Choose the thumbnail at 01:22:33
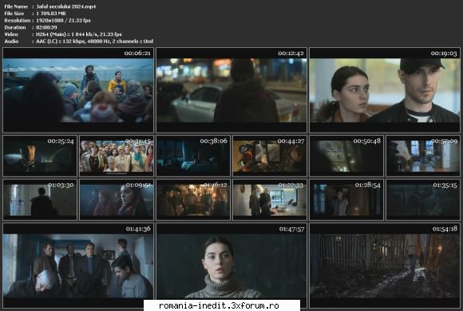 [270, 200]
